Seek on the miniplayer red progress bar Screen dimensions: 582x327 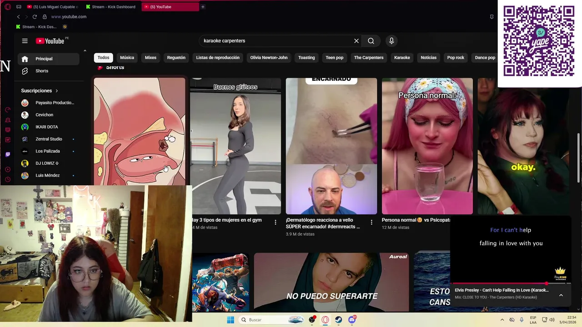point(511,283)
